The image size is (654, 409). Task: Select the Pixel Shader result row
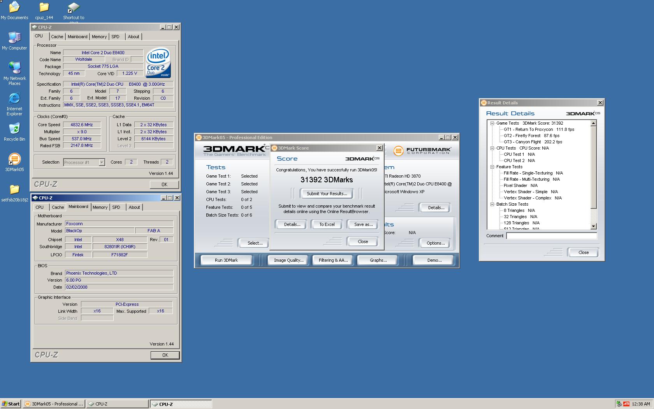(x=520, y=185)
